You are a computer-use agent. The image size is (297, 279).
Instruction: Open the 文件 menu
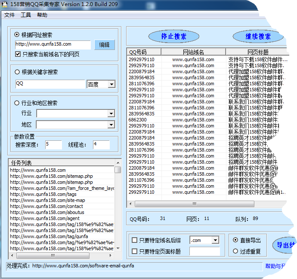click(x=9, y=15)
